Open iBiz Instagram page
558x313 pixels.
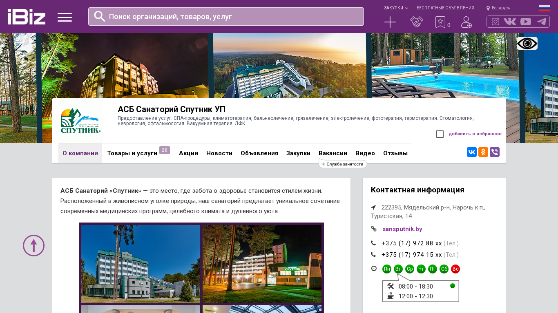(x=496, y=22)
